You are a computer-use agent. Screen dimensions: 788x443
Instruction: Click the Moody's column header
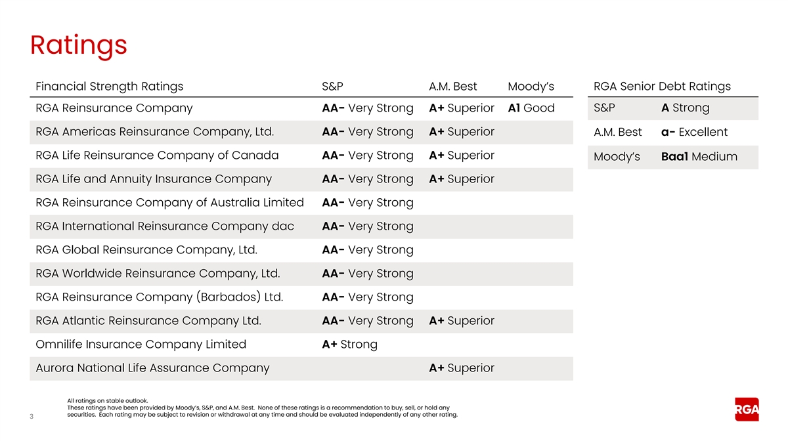[531, 87]
